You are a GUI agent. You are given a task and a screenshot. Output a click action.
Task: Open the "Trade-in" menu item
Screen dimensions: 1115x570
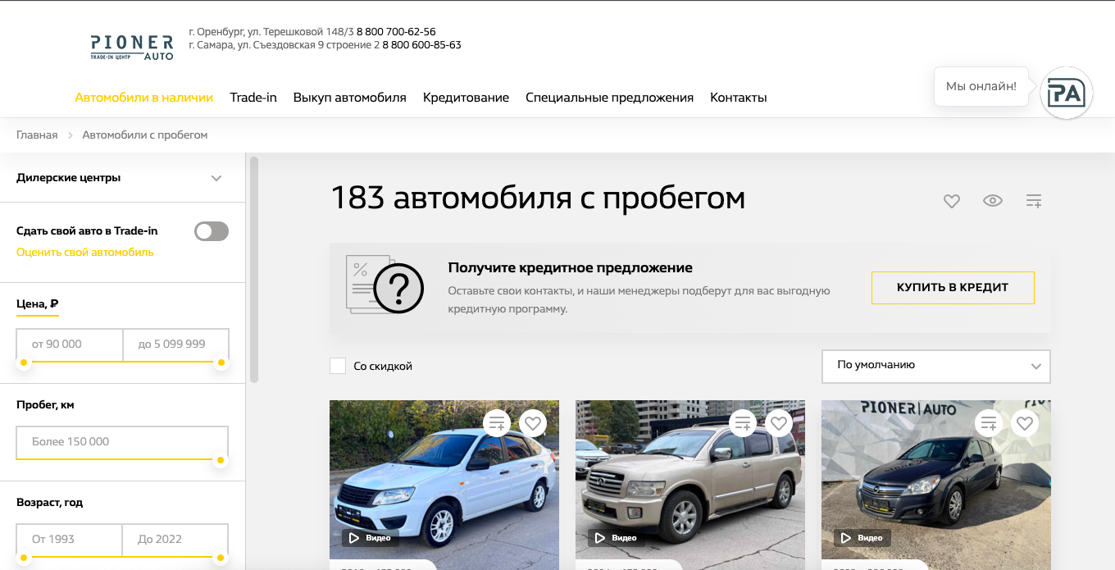(x=253, y=98)
